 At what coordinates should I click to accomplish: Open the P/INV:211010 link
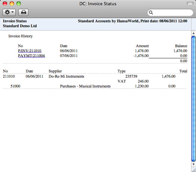tap(29, 51)
